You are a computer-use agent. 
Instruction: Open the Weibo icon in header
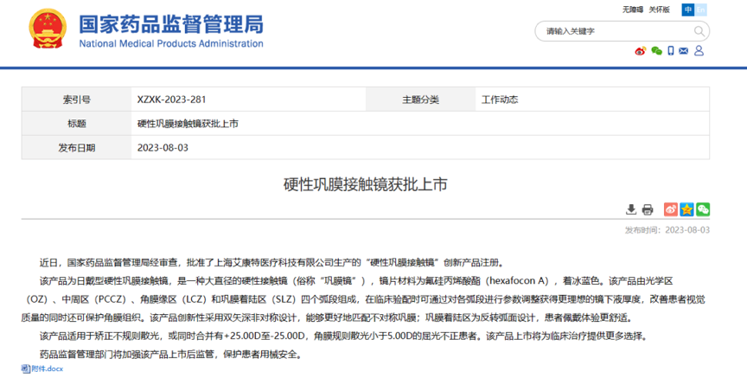pos(641,51)
